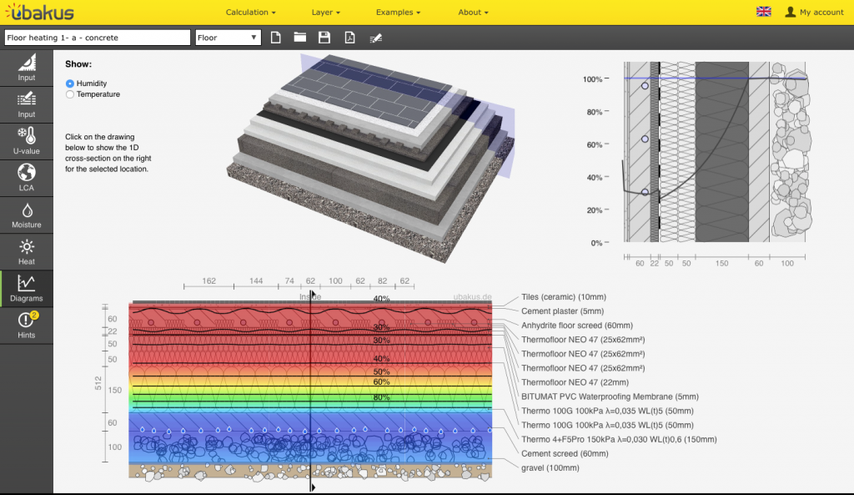Export as PDF using toolbar icon
Viewport: 854px width, 495px height.
click(x=350, y=38)
